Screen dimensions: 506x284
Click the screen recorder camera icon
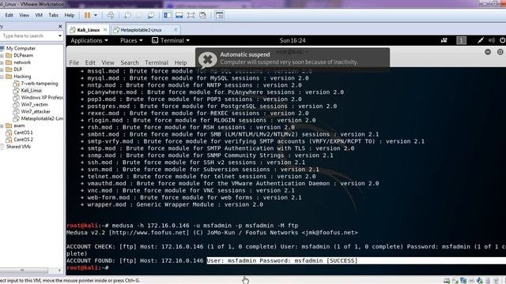(444, 40)
